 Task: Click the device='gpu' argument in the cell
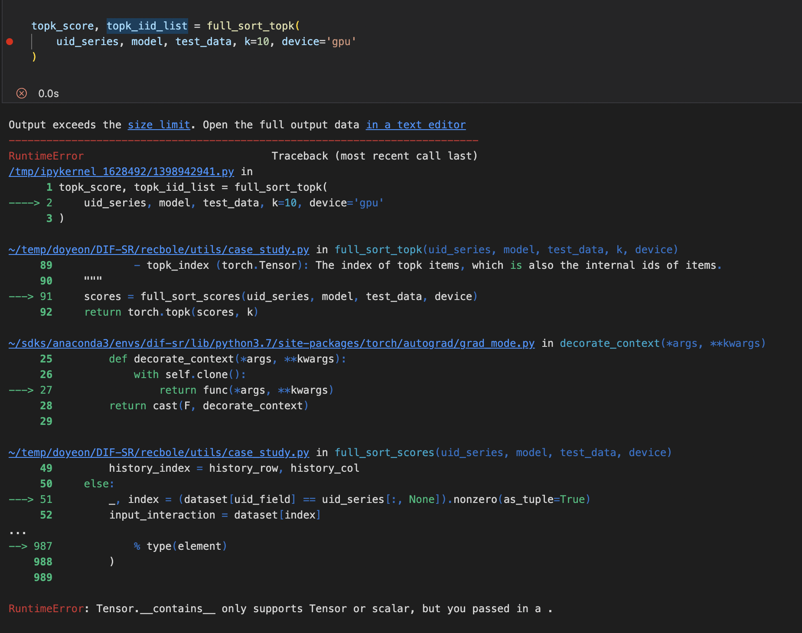point(319,42)
